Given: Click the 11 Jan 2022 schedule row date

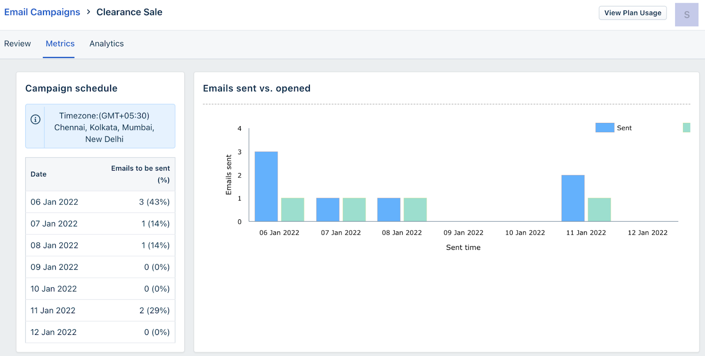Looking at the screenshot, I should tap(53, 310).
